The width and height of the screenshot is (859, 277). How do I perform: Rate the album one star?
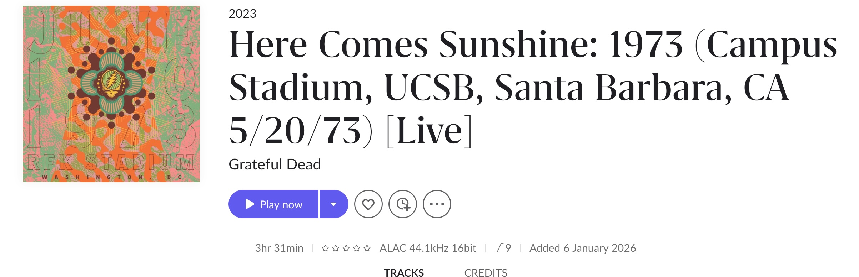(325, 248)
